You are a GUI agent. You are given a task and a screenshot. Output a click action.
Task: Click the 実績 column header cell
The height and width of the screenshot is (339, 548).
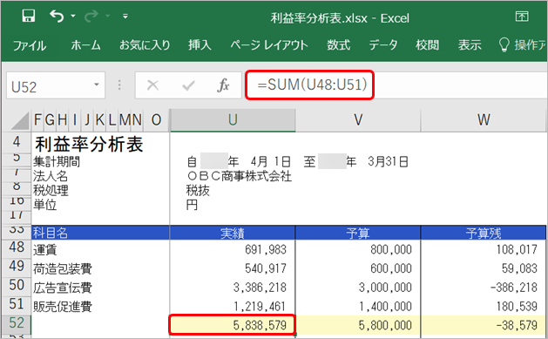[x=233, y=233]
